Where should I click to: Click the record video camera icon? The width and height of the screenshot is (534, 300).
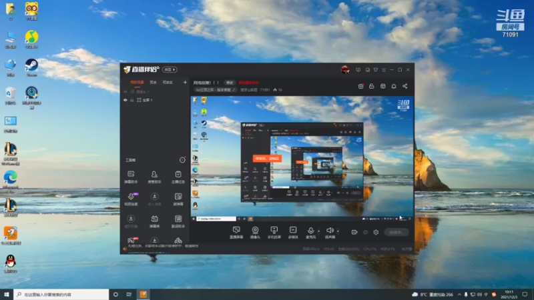pos(354,232)
